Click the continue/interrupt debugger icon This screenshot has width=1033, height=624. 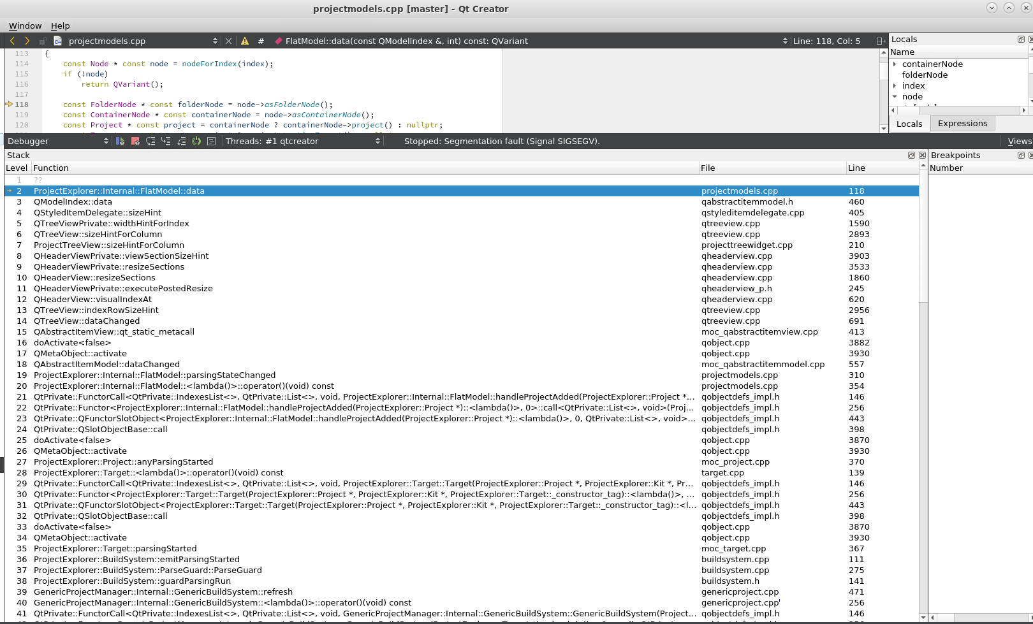[120, 141]
